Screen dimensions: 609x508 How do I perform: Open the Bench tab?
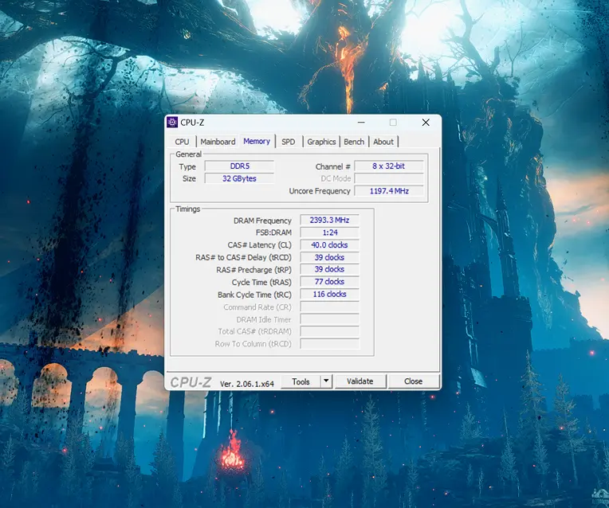354,142
